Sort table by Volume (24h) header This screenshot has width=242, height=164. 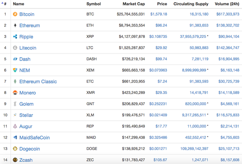tap(227, 4)
